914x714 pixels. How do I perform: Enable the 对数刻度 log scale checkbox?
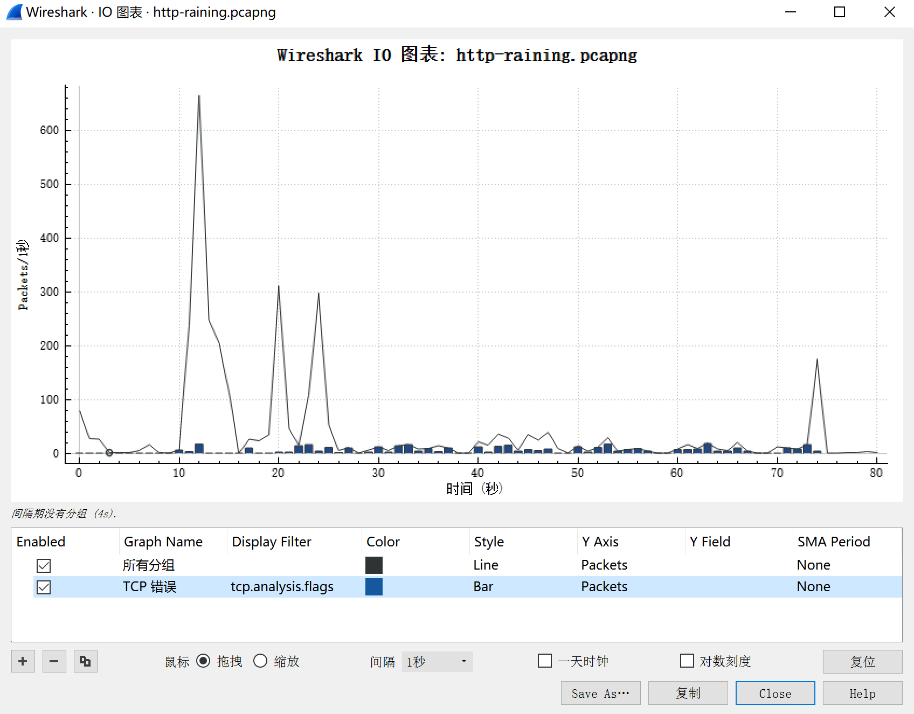[x=687, y=661]
